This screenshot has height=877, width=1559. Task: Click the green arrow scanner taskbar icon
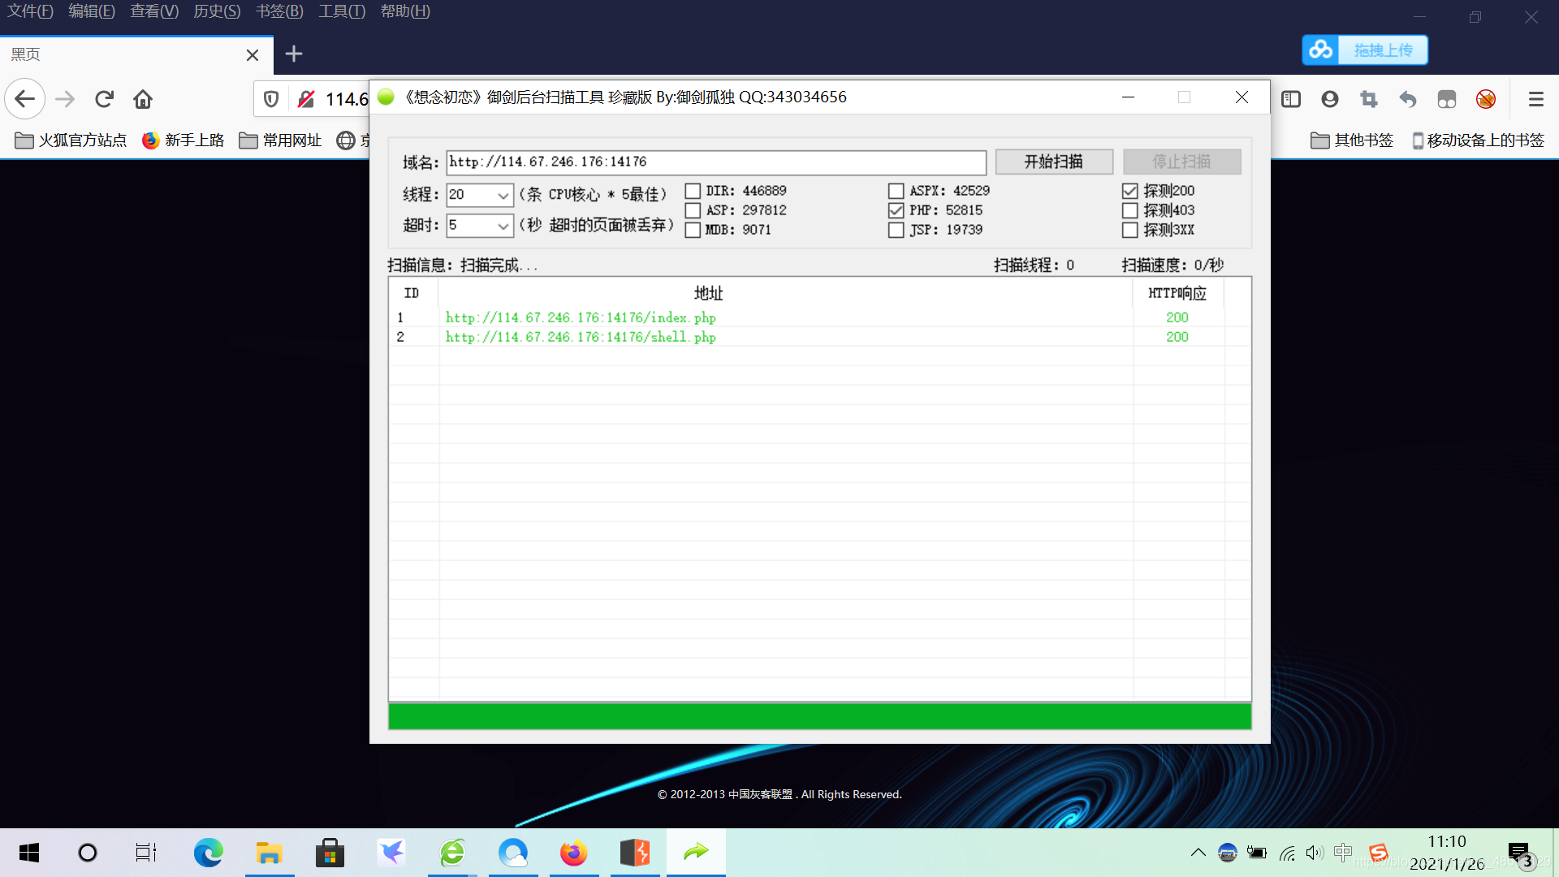[x=696, y=853]
